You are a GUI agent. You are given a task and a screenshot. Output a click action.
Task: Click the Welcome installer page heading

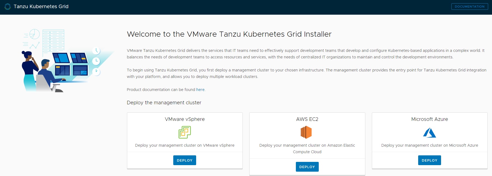point(229,34)
